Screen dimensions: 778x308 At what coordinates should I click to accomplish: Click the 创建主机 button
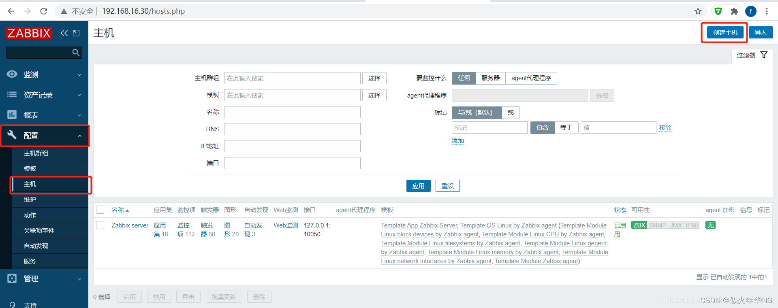pyautogui.click(x=725, y=32)
